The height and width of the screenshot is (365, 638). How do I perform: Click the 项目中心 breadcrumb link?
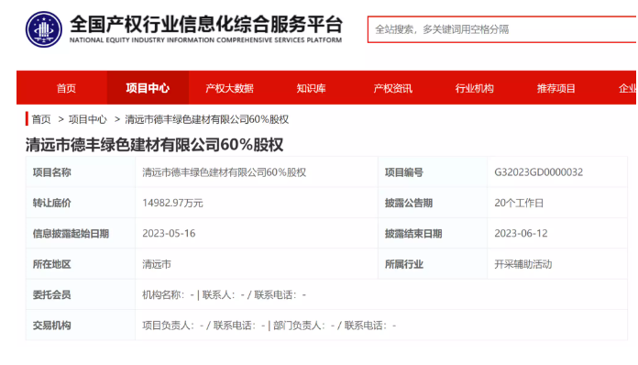click(87, 119)
